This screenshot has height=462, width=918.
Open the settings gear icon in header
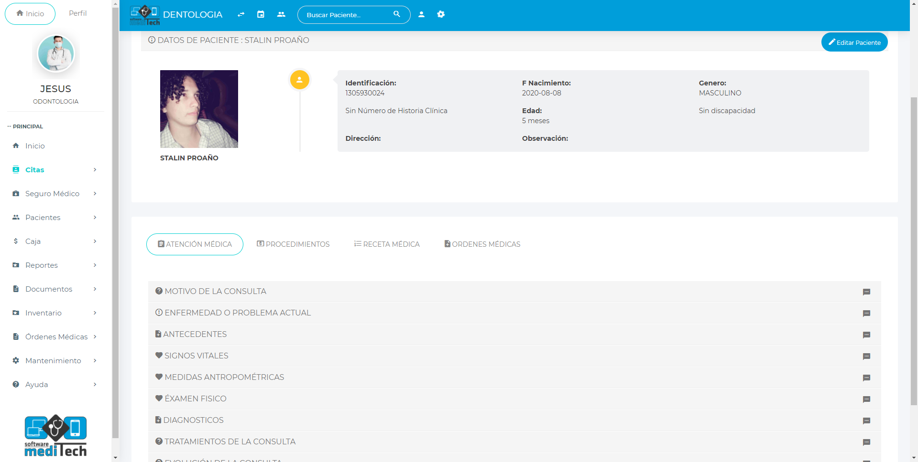[x=441, y=14]
